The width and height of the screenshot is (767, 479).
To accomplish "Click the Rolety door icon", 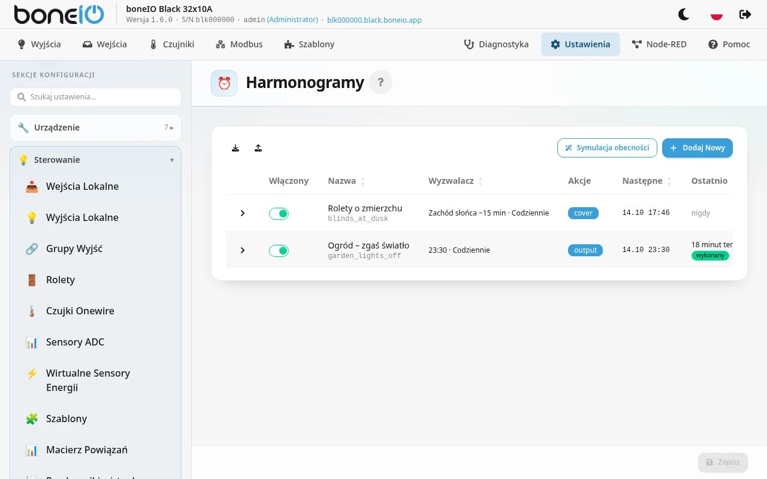I will point(32,280).
